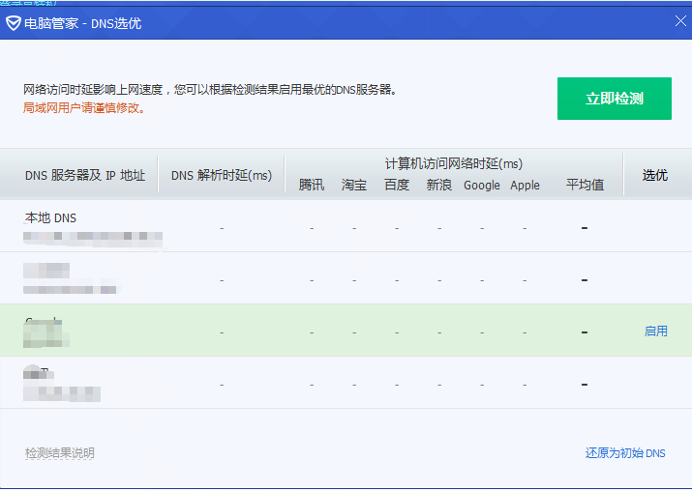This screenshot has height=490, width=692.
Task: Click the 选优 column header
Action: pyautogui.click(x=655, y=175)
